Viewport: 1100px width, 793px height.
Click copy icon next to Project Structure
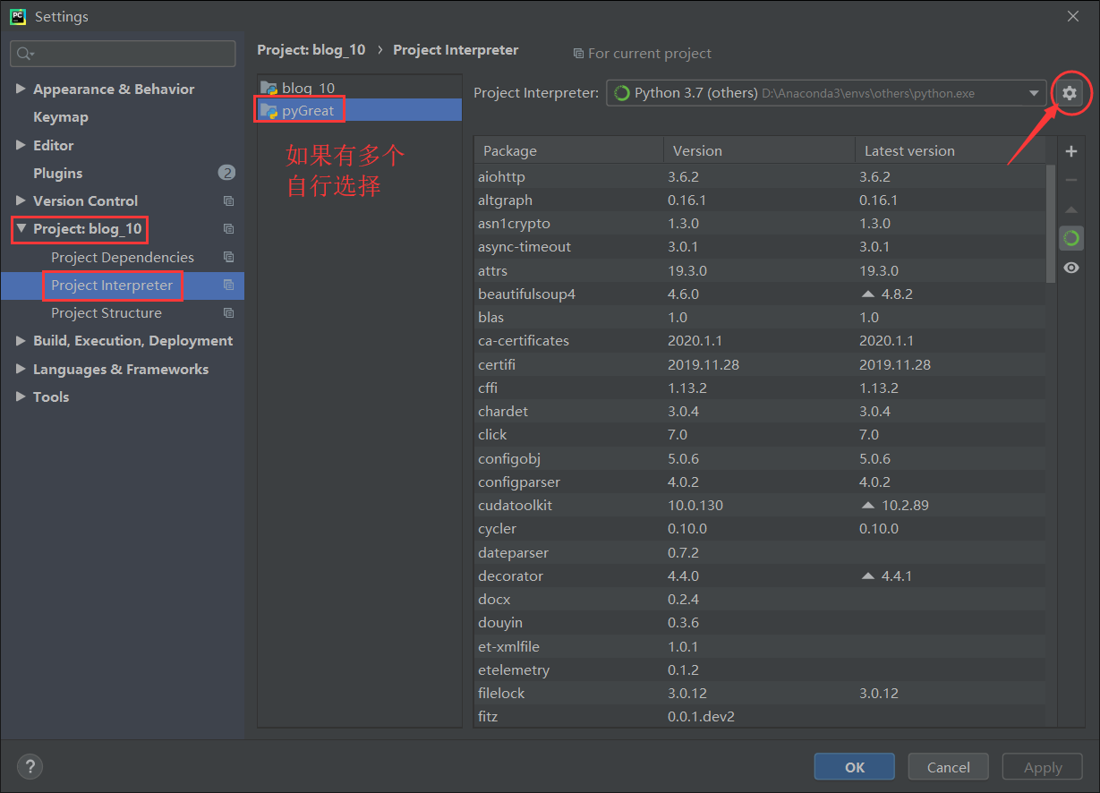[228, 313]
